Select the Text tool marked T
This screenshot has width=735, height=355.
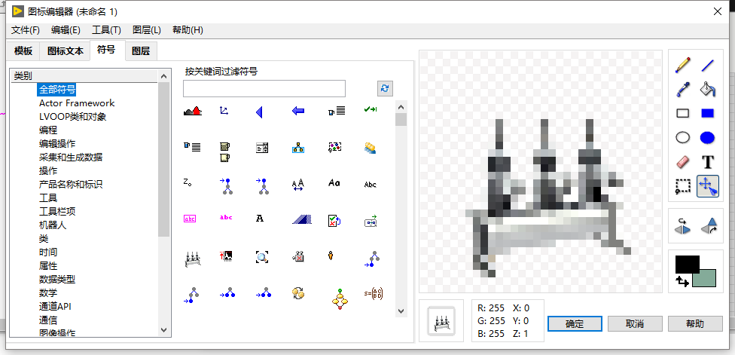pyautogui.click(x=707, y=162)
